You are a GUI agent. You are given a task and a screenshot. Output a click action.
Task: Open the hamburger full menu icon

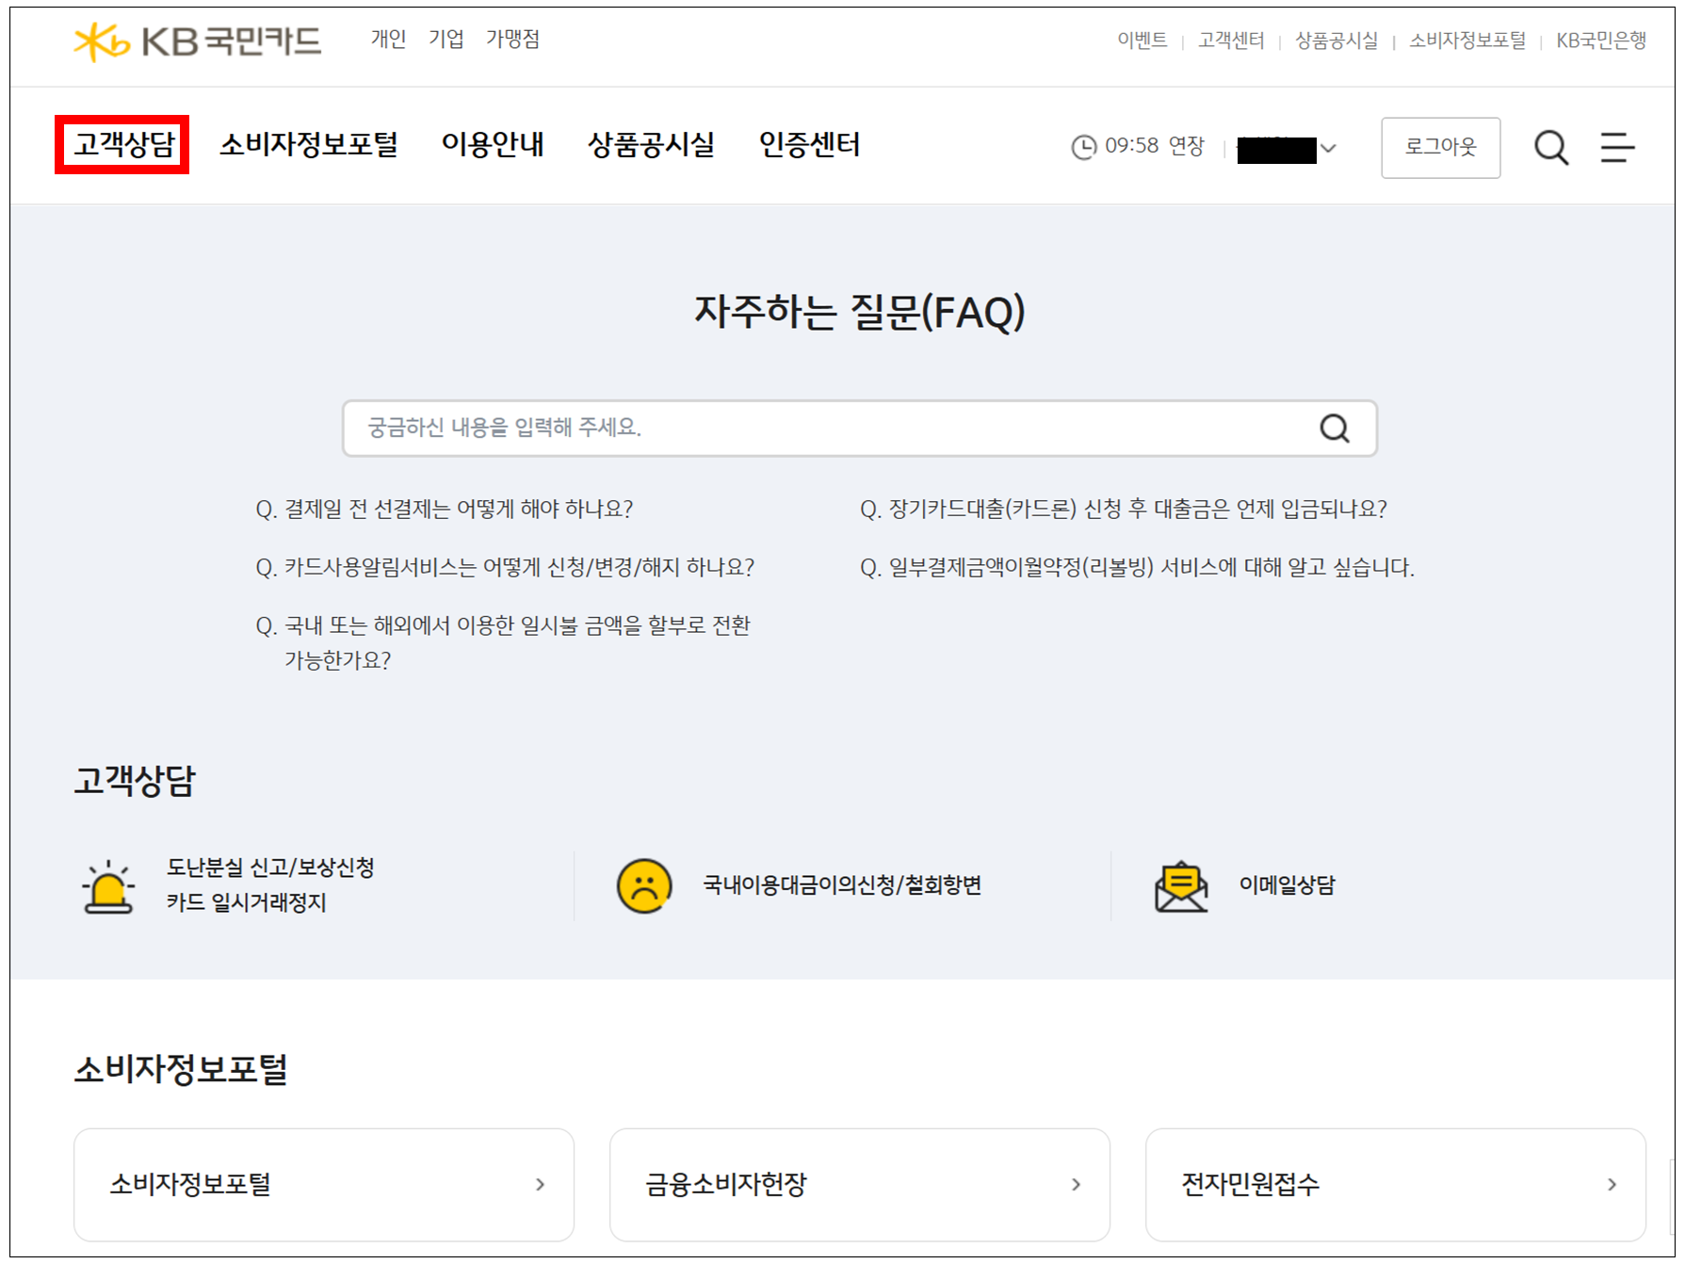[1616, 148]
